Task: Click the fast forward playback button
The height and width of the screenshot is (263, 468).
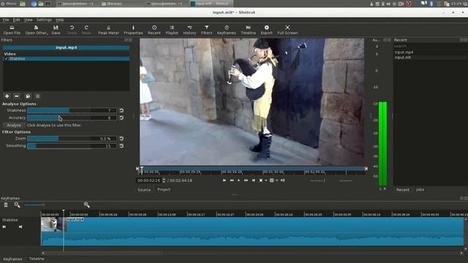Action: [246, 180]
